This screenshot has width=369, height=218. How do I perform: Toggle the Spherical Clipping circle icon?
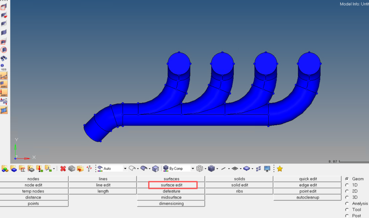pos(4,50)
